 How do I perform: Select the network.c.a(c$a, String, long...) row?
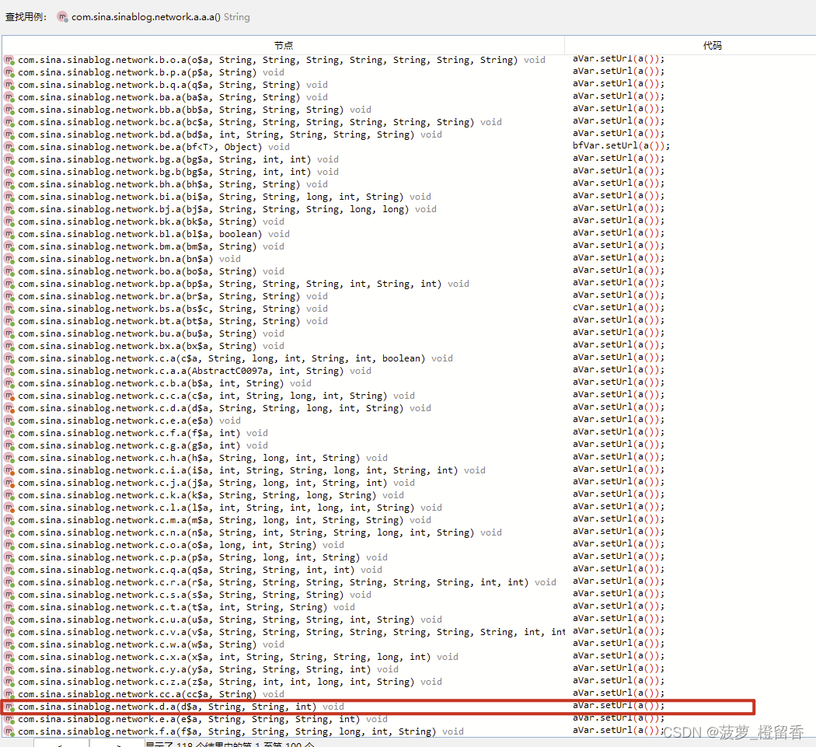[409, 359]
